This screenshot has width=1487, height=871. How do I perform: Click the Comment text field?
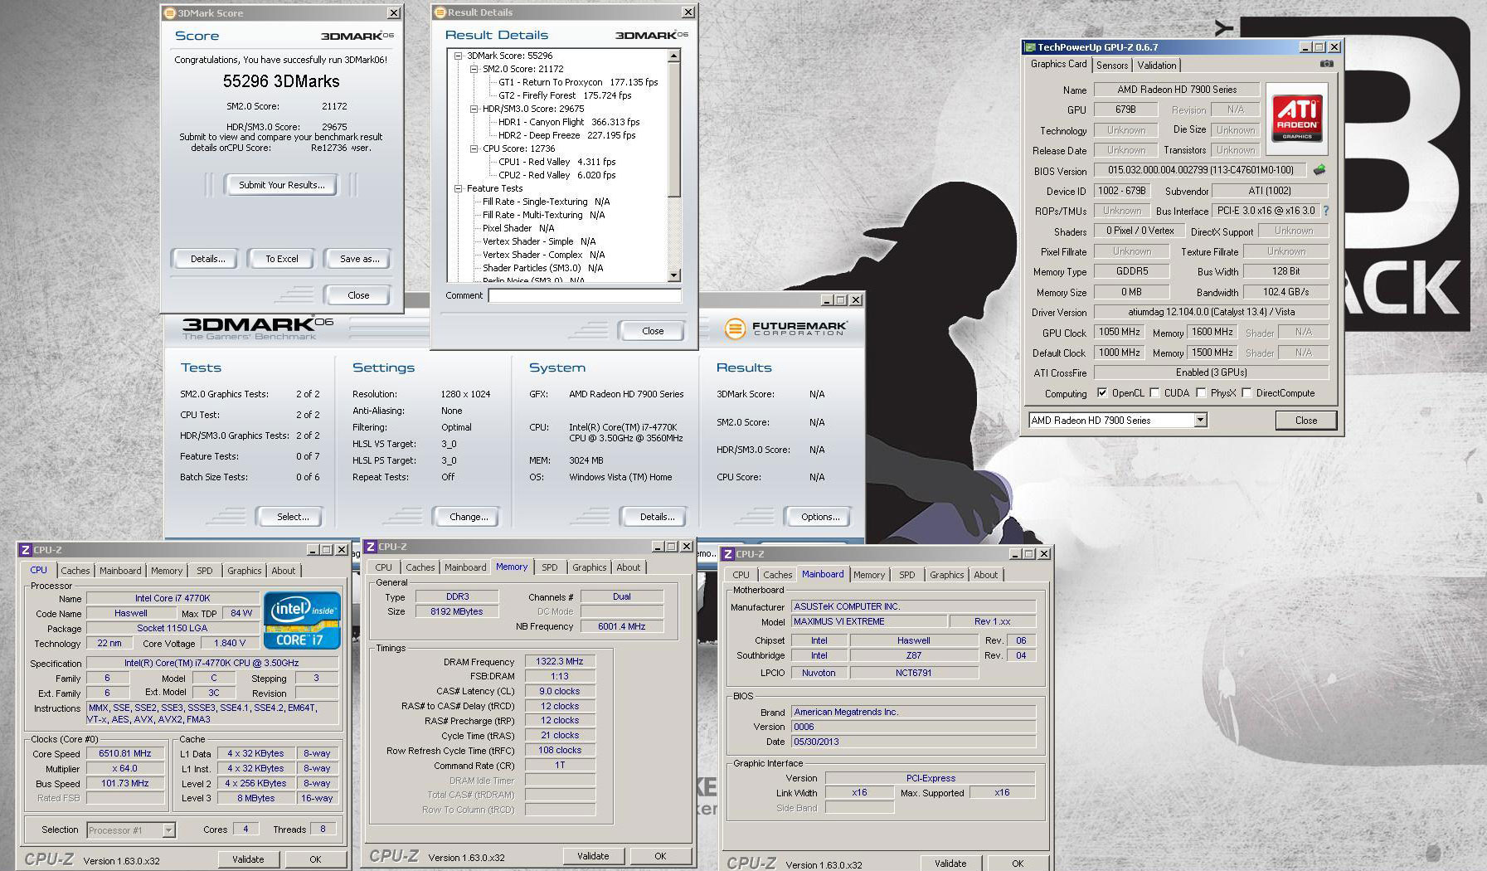coord(584,295)
